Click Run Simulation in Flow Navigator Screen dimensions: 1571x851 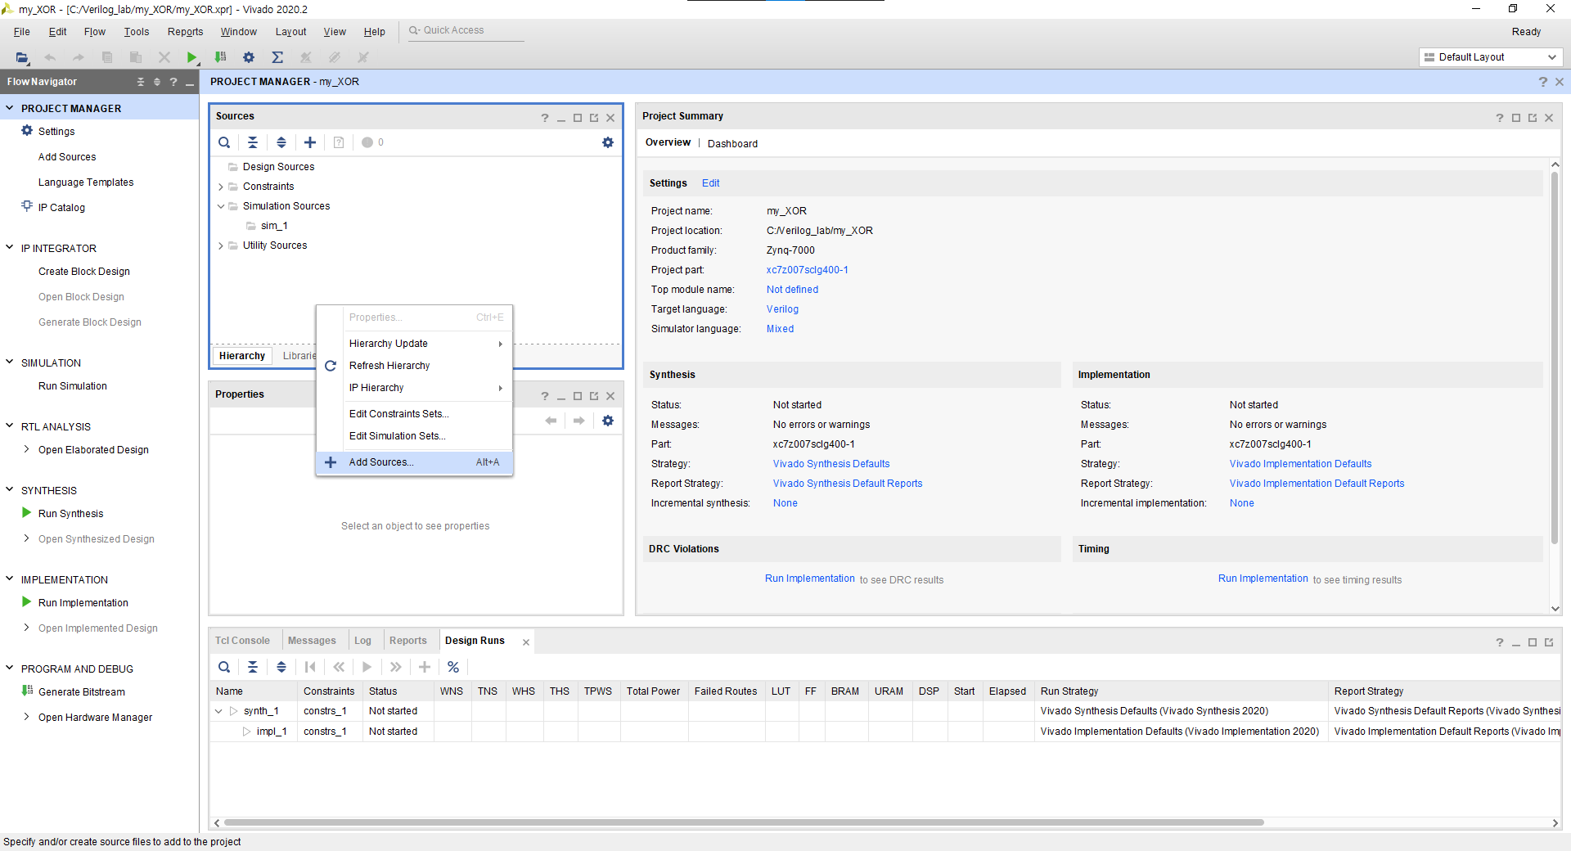tap(73, 386)
